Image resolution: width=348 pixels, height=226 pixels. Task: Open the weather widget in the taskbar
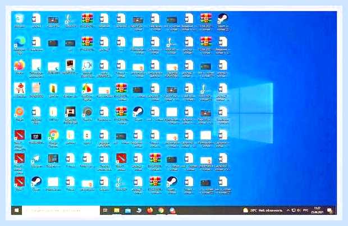coord(263,210)
